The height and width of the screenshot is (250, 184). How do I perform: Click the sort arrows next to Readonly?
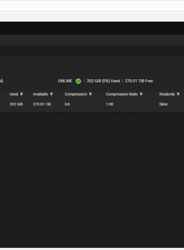(178, 94)
